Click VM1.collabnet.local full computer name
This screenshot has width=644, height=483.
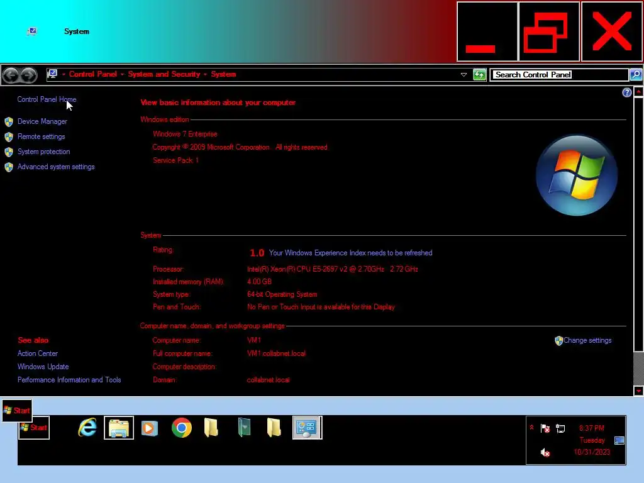(x=276, y=353)
